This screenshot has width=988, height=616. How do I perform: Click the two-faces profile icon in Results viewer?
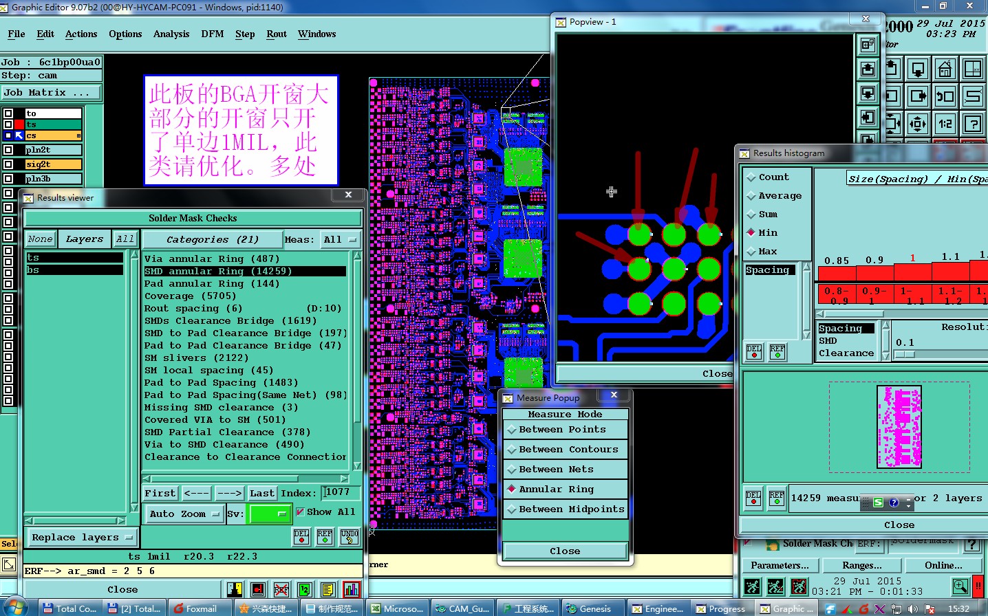click(x=235, y=589)
